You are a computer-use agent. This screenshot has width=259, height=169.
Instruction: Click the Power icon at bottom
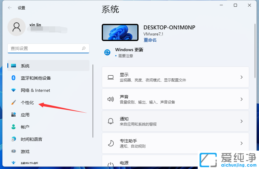[111, 164]
